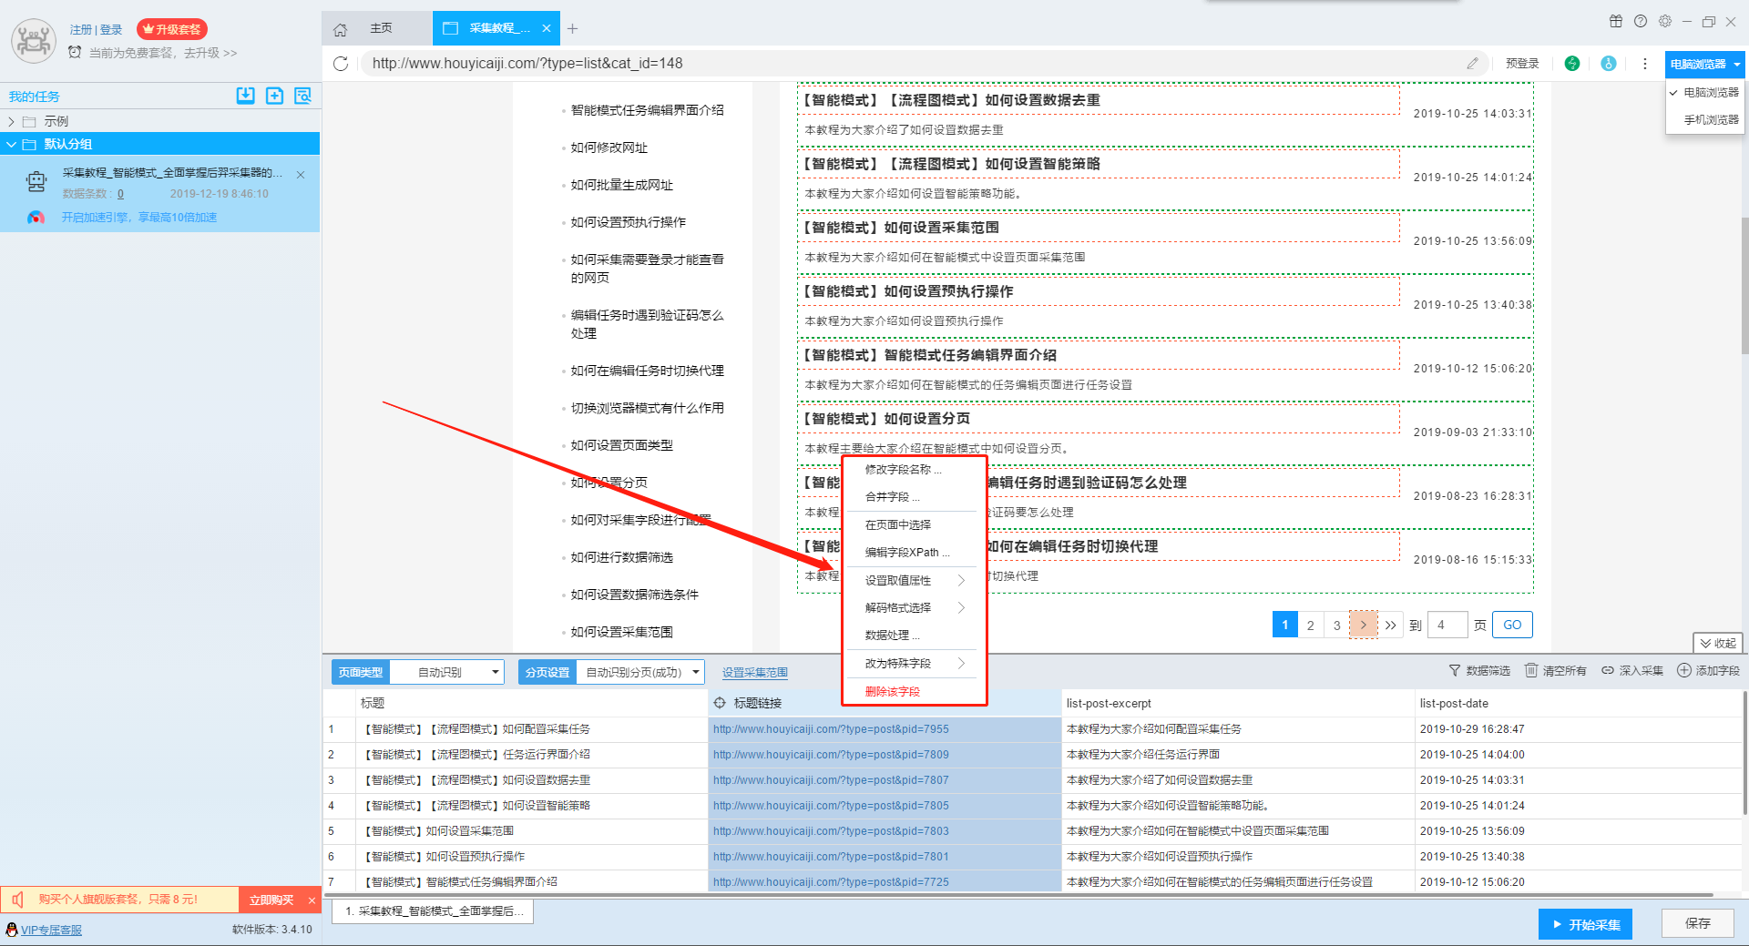This screenshot has height=946, width=1749.
Task: Open sidebar link 如何设置分页
Action: [x=609, y=483]
